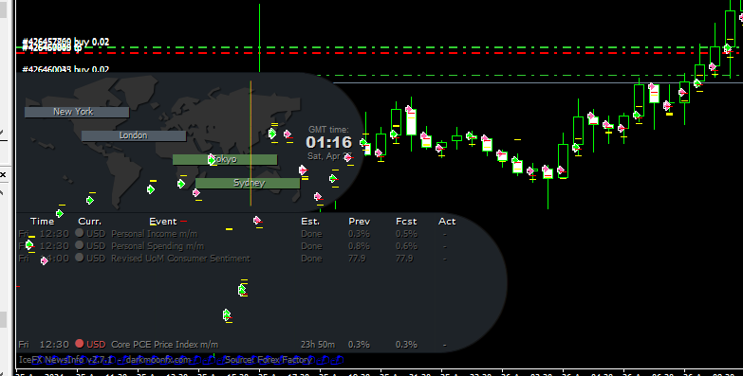Click the pink arrow beside the UoM Consumer Sentiment row
This screenshot has width=743, height=376.
point(44,260)
